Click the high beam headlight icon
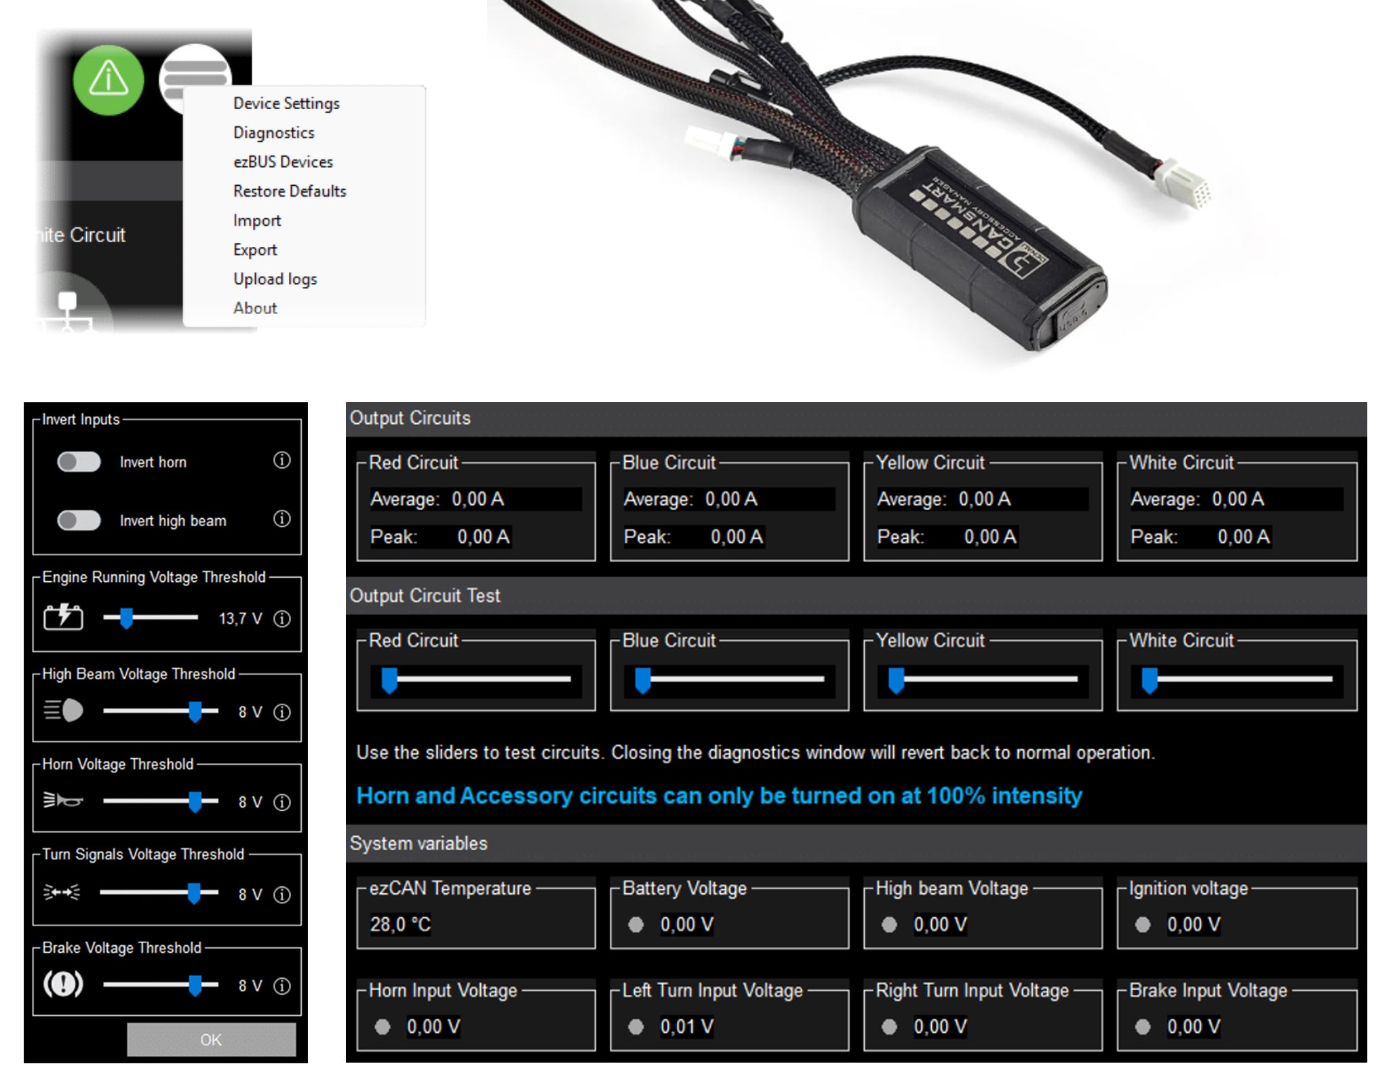Image resolution: width=1389 pixels, height=1085 pixels. pyautogui.click(x=63, y=710)
